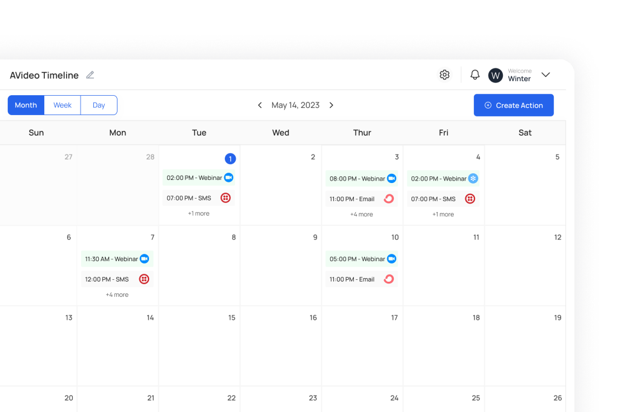Expand the Winter account dropdown chevron

click(x=545, y=75)
